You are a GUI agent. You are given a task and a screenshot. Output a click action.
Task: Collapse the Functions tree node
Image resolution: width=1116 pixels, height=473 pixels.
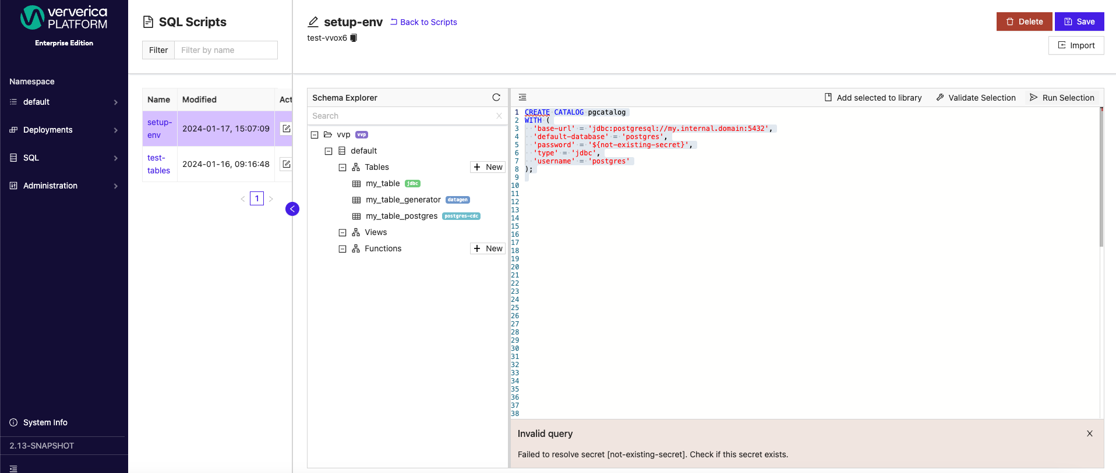coord(342,249)
